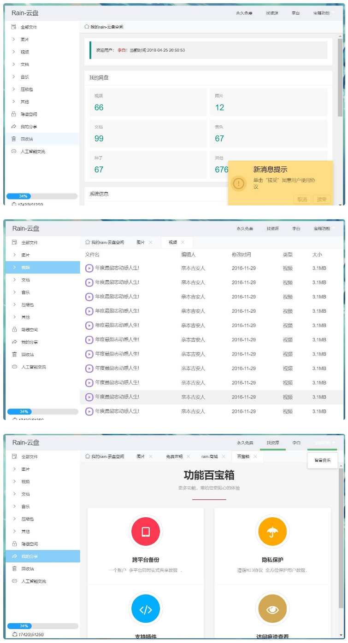
Task: Close the active 视频 tab
Action: pyautogui.click(x=183, y=242)
